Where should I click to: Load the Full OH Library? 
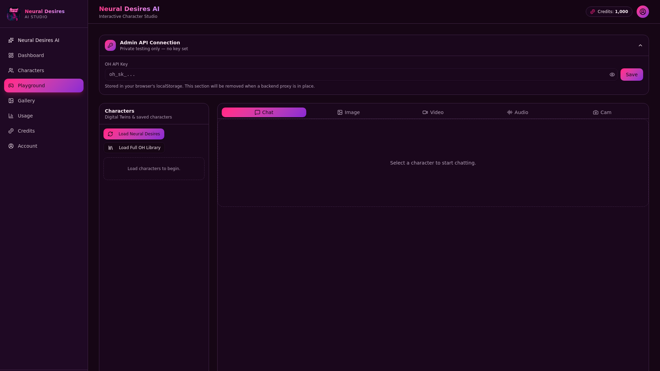134,148
